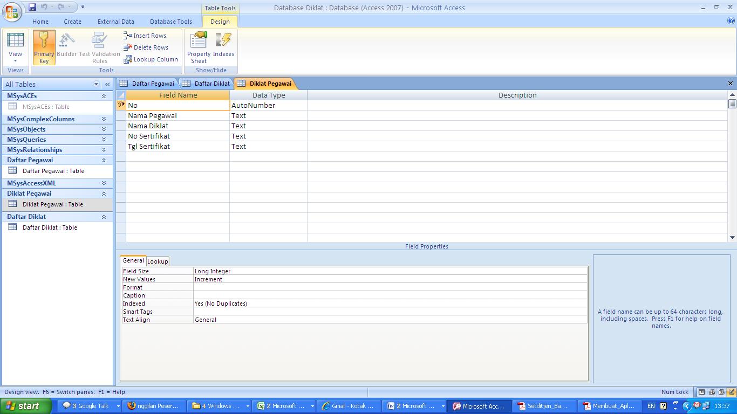Open the External Data ribbon tab
This screenshot has height=414, width=737.
pos(116,22)
